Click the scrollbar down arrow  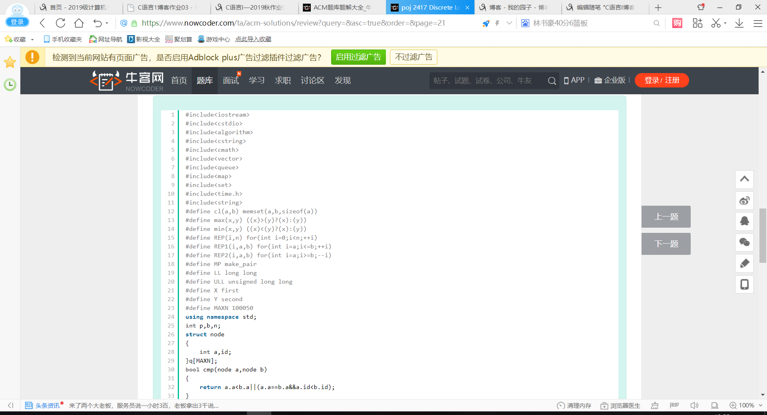tap(763, 395)
